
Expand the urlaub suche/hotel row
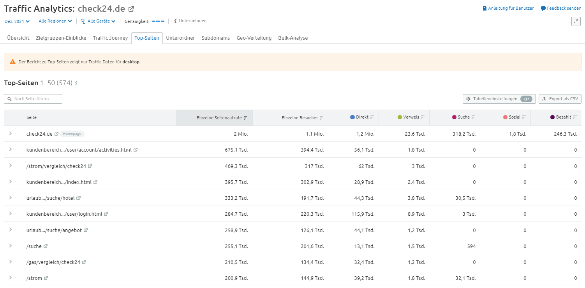tap(11, 197)
